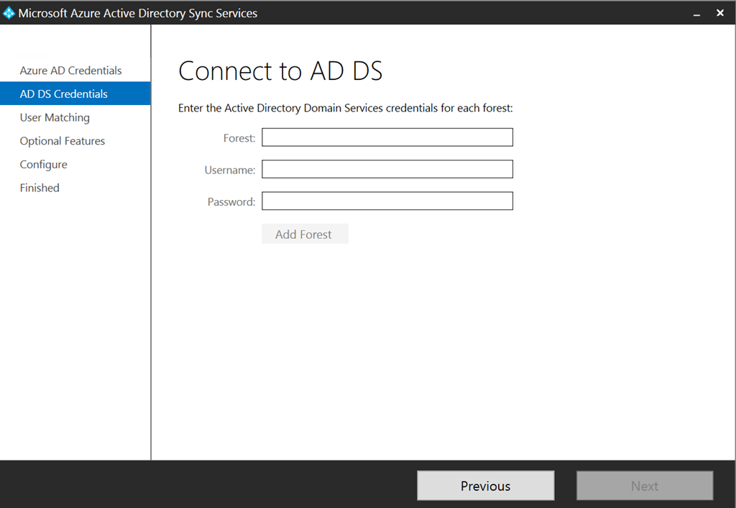The image size is (736, 508).
Task: Open the User Matching step
Action: click(x=55, y=117)
